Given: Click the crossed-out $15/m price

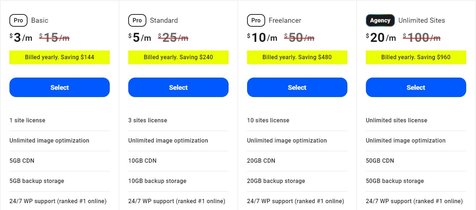Looking at the screenshot, I should [x=54, y=38].
